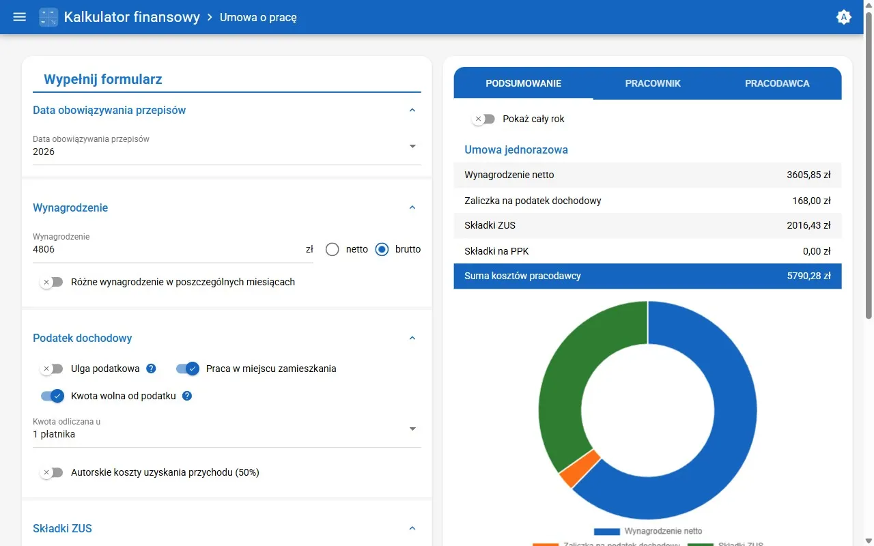Select the netto radio button

(333, 249)
